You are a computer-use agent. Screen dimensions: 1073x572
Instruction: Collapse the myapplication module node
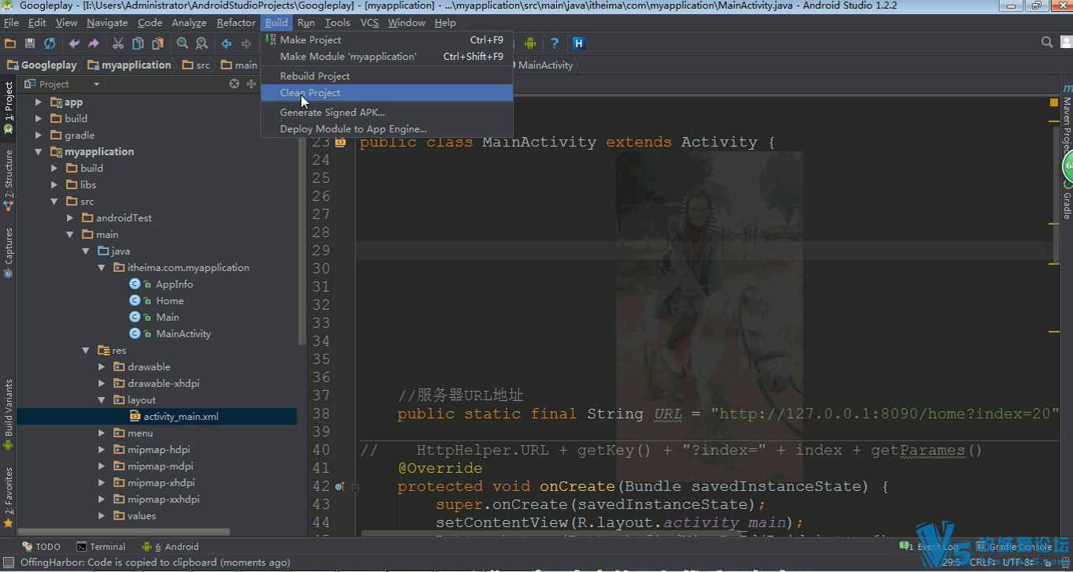click(39, 152)
